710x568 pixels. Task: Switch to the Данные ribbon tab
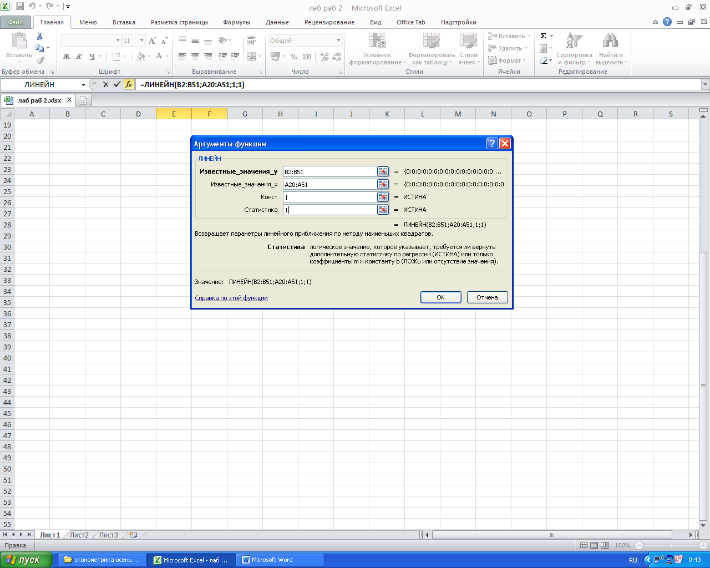(x=277, y=22)
